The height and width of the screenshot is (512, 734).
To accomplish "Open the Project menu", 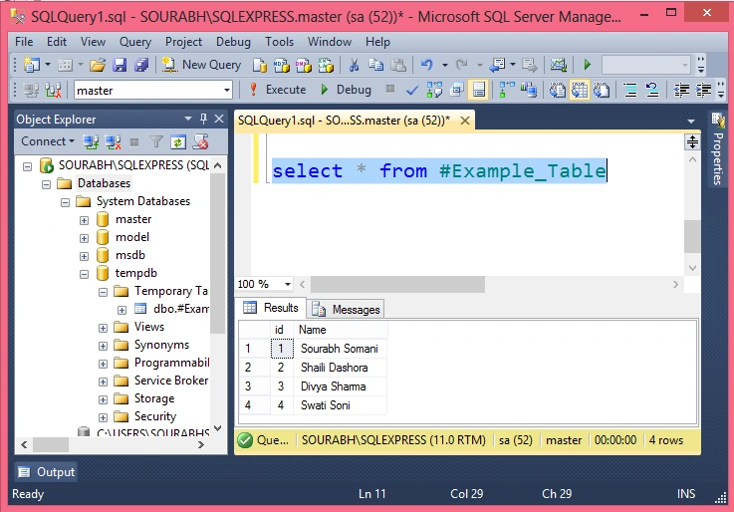I will point(183,42).
